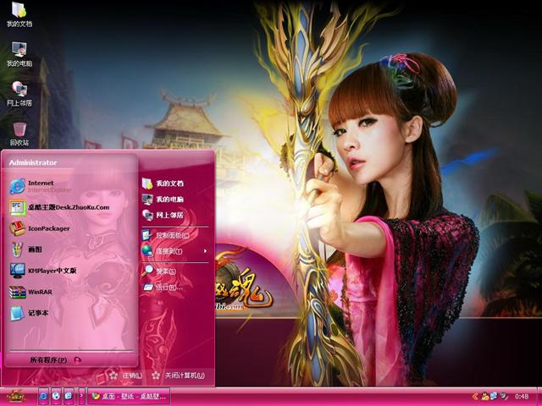Open 记事本 notepad from Start menu
542x406 pixels.
(29, 313)
